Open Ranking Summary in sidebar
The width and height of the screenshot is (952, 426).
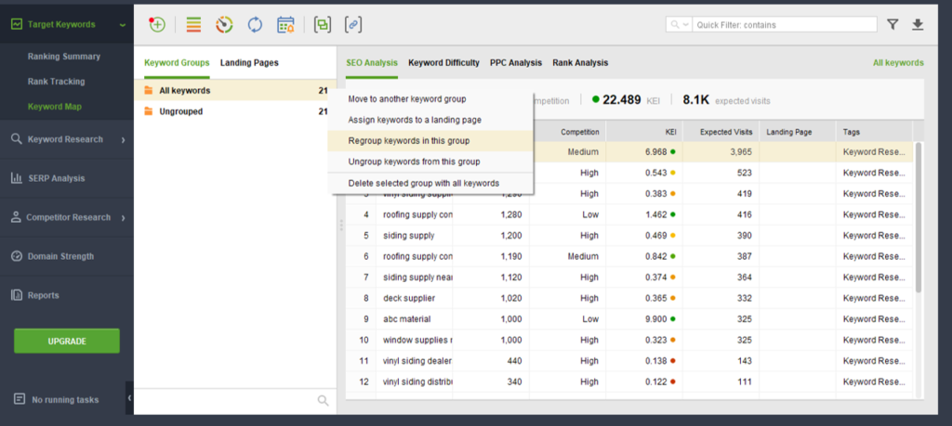(64, 57)
